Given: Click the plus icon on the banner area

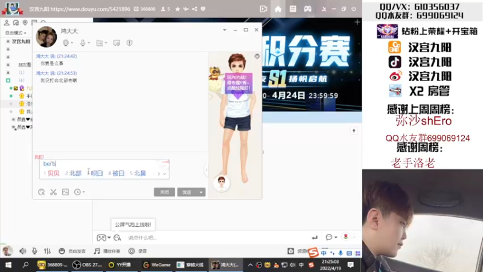Looking at the screenshot, I should click(357, 22).
